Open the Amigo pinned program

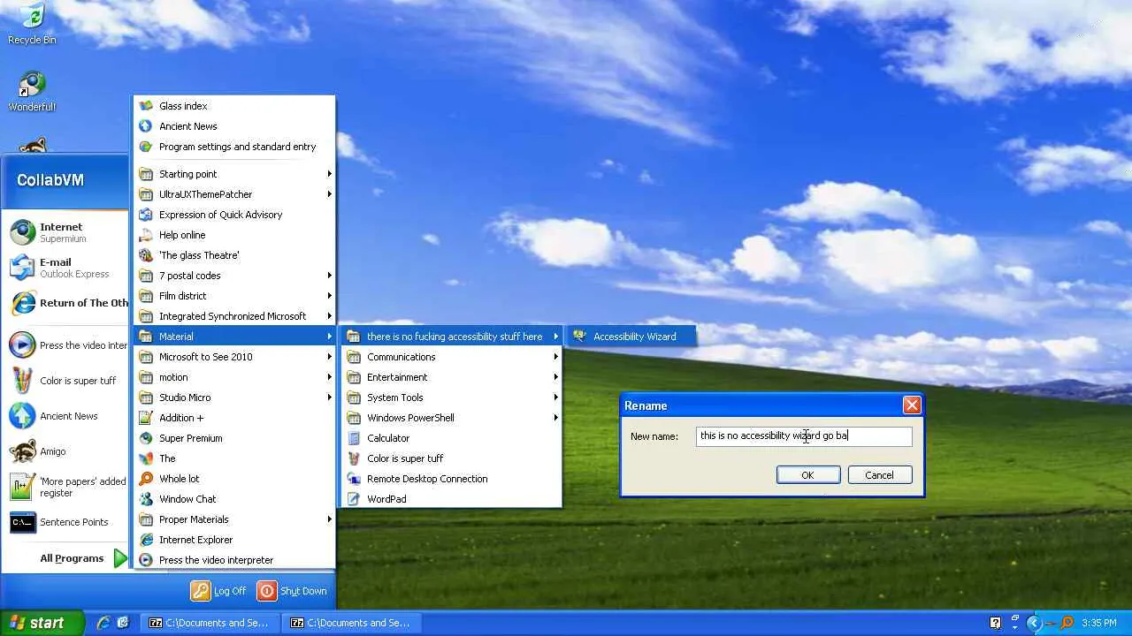[65, 451]
